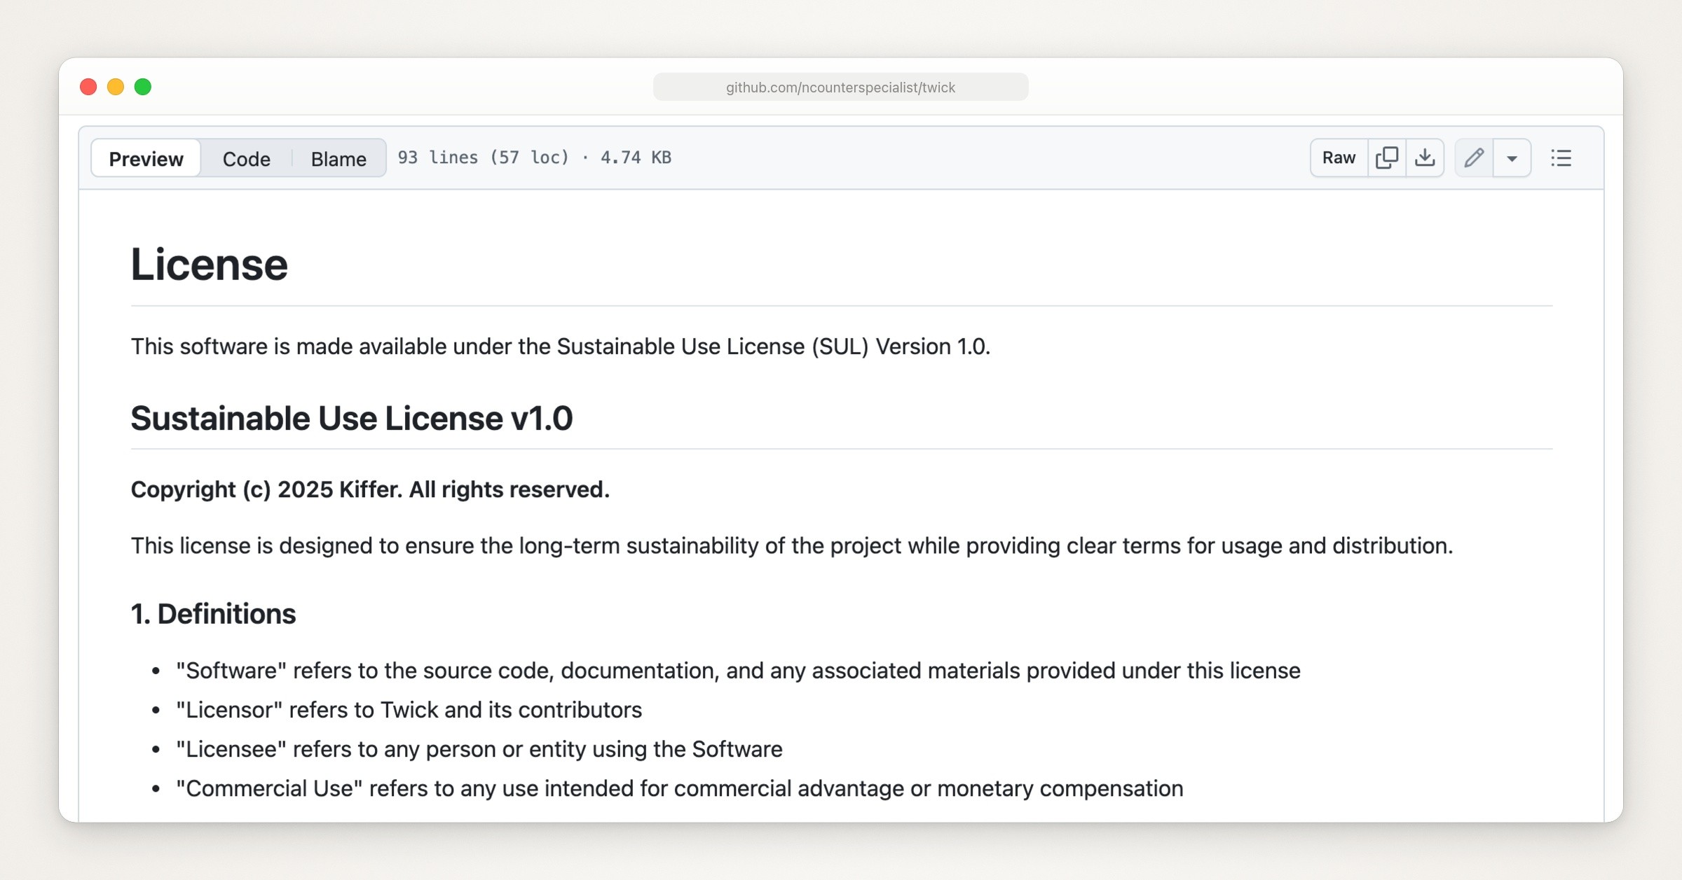This screenshot has height=880, width=1682.
Task: Switch to the Blame tab
Action: pyautogui.click(x=339, y=158)
